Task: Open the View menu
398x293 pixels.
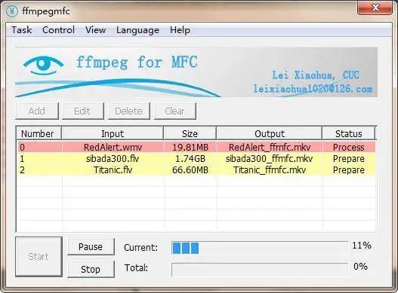Action: [x=95, y=30]
